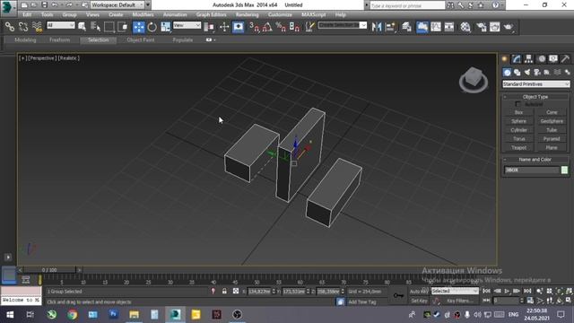Click the Select and Manipulate tool
The image size is (574, 323).
(x=224, y=27)
